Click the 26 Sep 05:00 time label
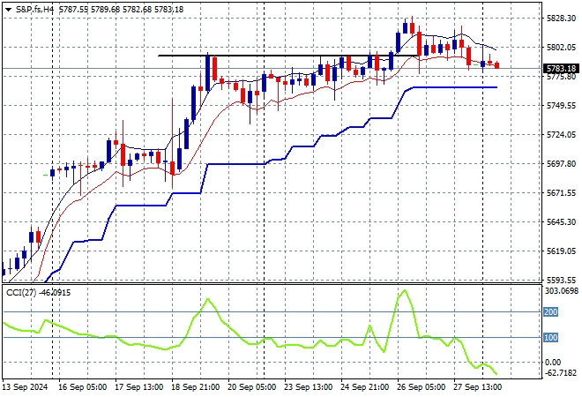This screenshot has height=397, width=582. pos(421,387)
